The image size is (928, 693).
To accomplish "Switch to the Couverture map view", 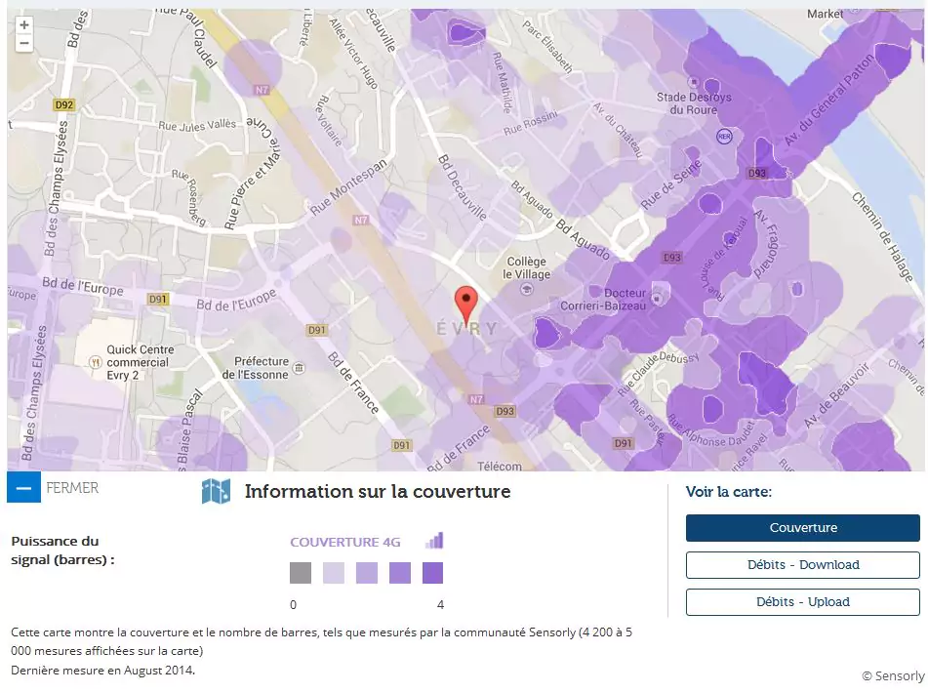I will [802, 528].
